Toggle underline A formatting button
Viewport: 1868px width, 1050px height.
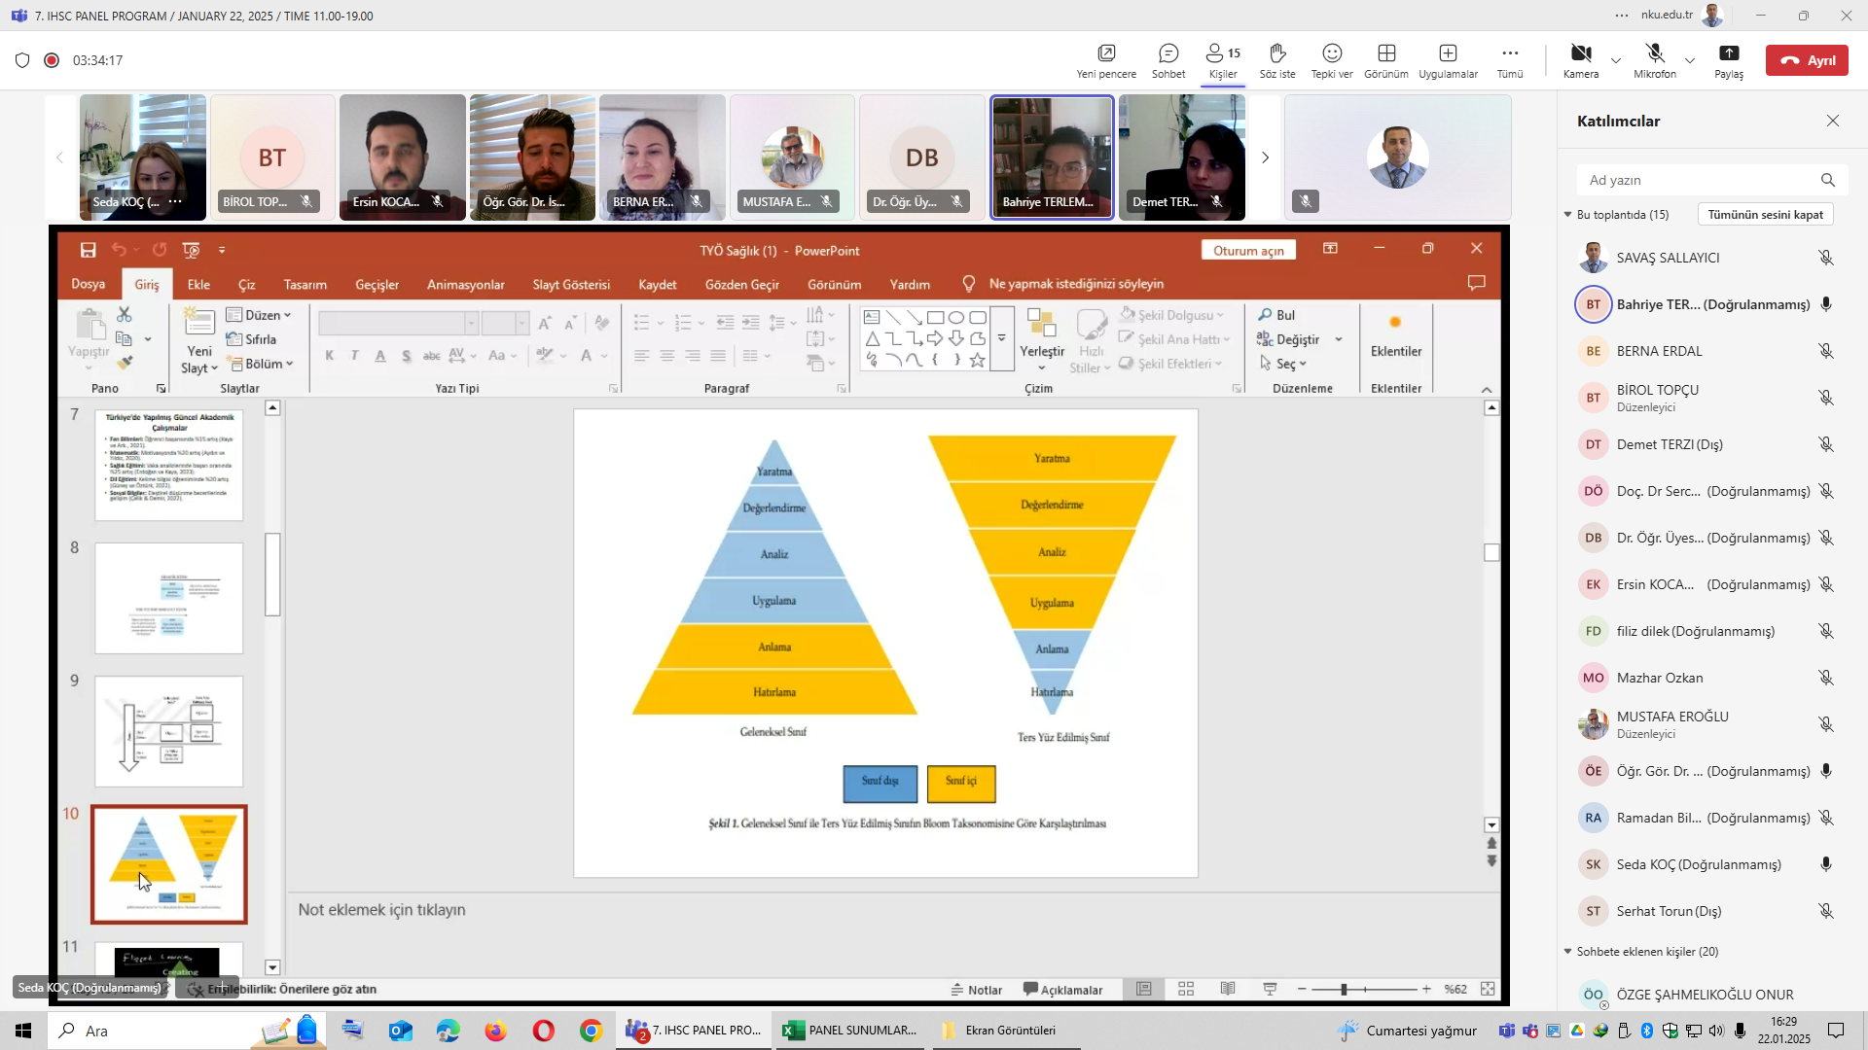coord(380,355)
